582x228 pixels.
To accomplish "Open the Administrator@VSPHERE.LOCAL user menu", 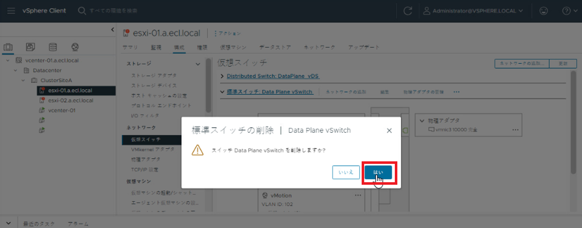I will pyautogui.click(x=473, y=11).
